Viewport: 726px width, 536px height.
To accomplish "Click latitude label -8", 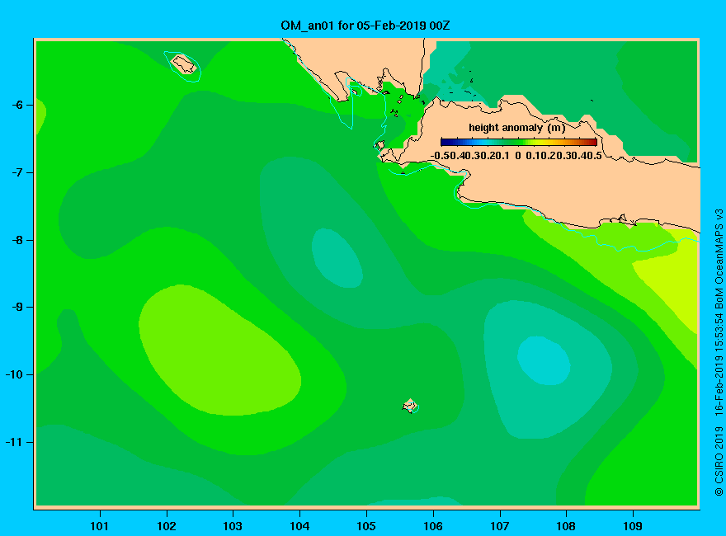I will (17, 240).
